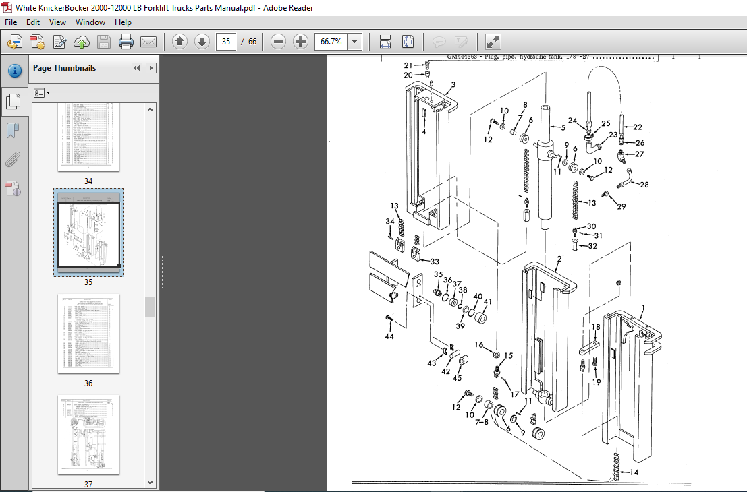Select the page 36 thumbnail

point(88,334)
